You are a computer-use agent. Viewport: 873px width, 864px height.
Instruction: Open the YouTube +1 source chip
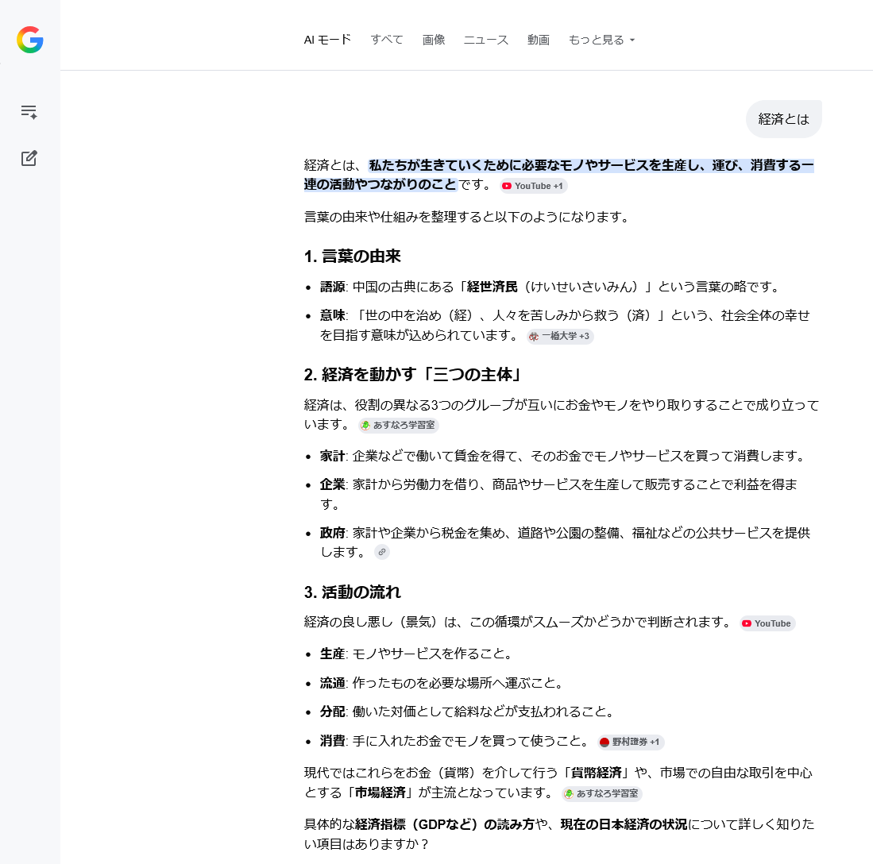point(533,186)
